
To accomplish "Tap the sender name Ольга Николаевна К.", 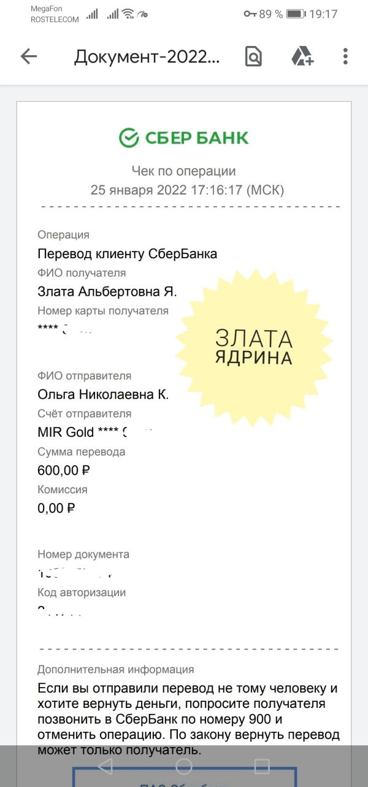I will [x=103, y=394].
